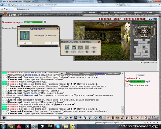Open the zoom 125% dropdown in status bar
Image resolution: width=161 pixels, height=129 pixels.
click(158, 123)
